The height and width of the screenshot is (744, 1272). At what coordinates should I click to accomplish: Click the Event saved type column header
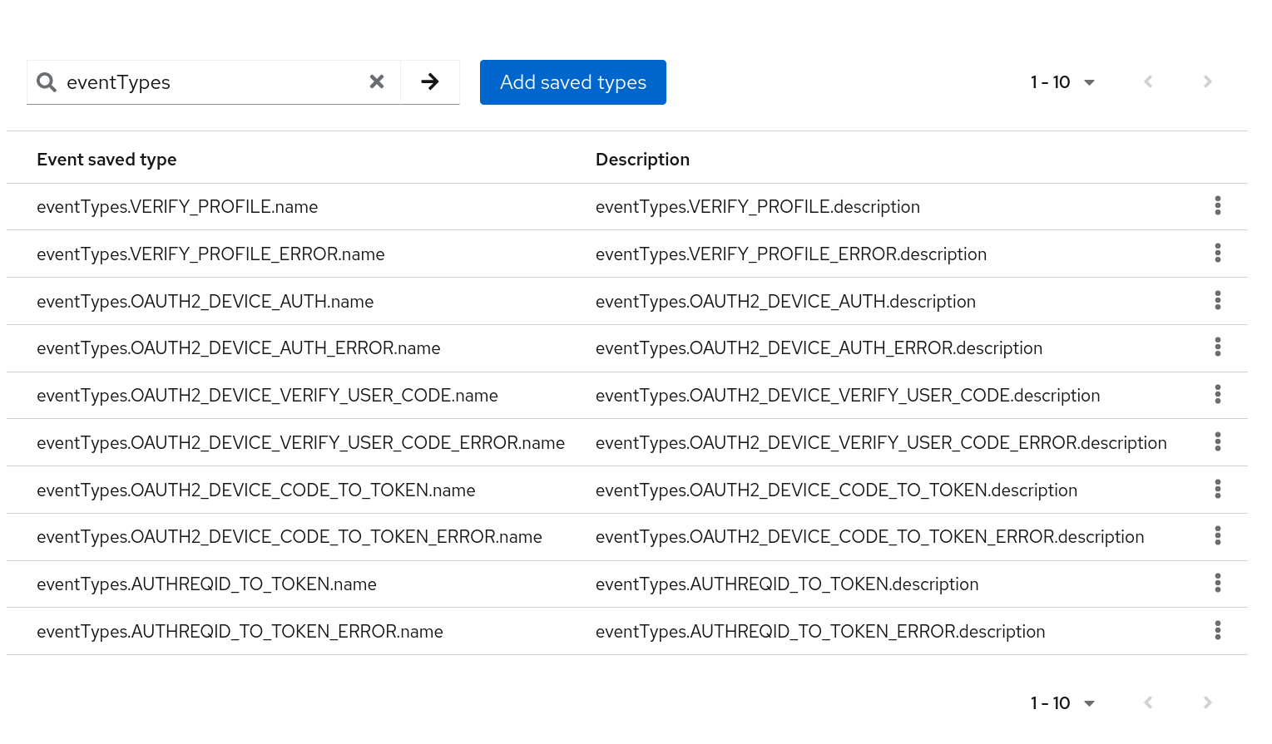point(106,159)
